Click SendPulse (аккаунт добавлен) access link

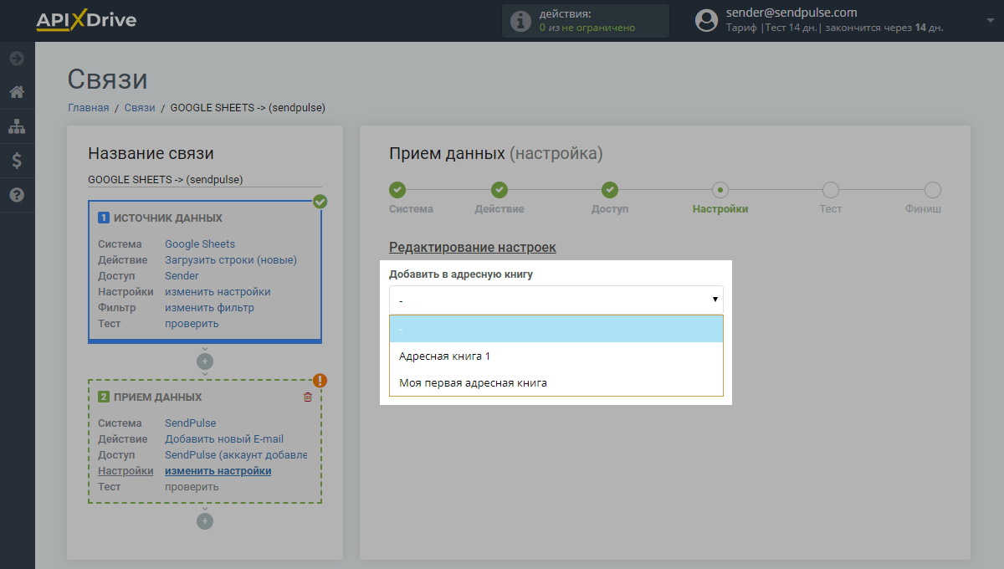pyautogui.click(x=236, y=455)
